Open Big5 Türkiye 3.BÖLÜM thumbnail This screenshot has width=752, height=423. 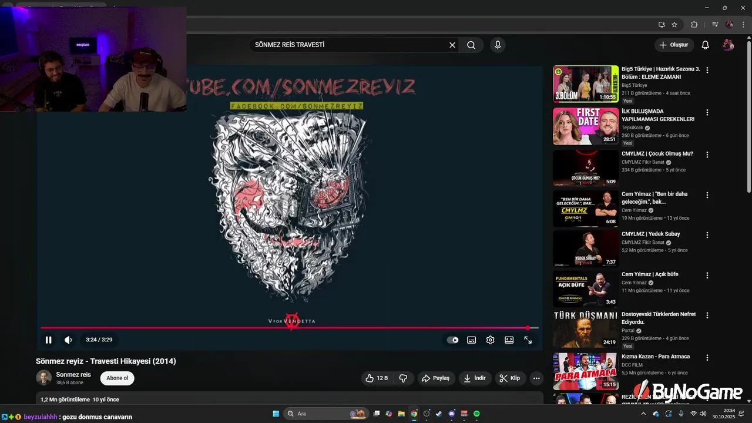(x=585, y=83)
